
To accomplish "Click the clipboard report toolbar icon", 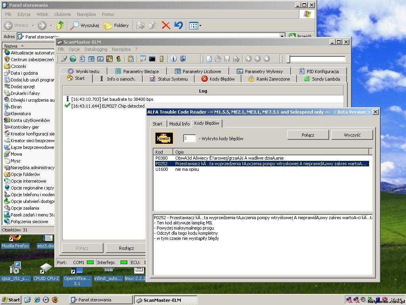I will click(131, 59).
